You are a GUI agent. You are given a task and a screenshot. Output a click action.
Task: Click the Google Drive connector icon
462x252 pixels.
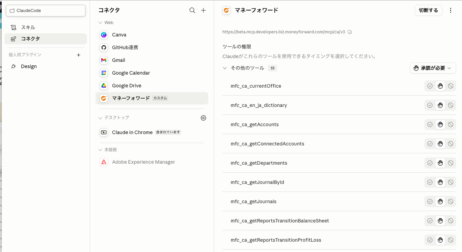(104, 86)
